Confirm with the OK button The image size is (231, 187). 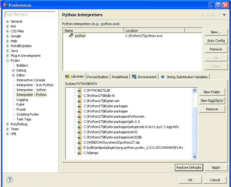point(190,180)
